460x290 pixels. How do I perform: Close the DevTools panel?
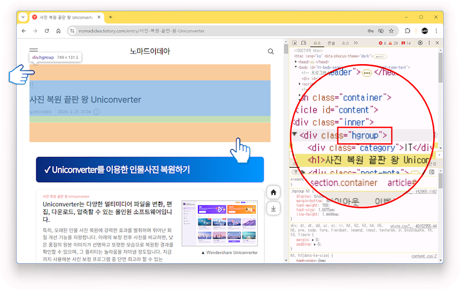[x=437, y=43]
